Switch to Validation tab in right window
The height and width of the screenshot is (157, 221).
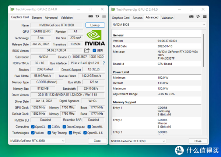pos(167,18)
